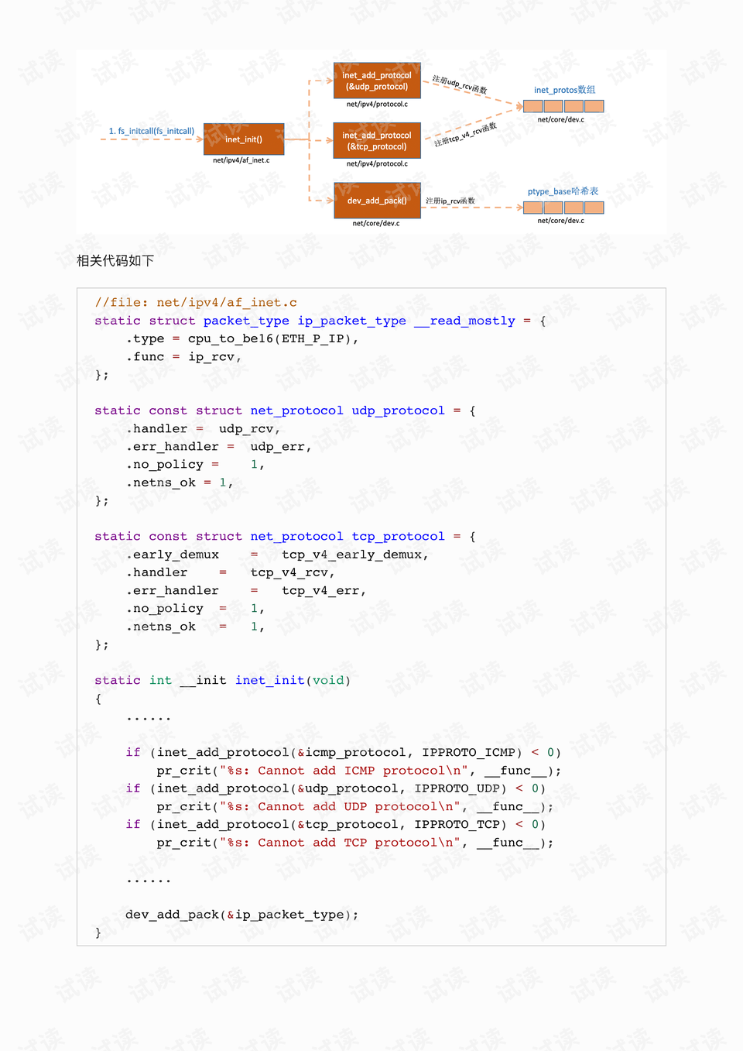Click the "net_protocol tcp_protocol = {" declaration line
The image size is (743, 1051).
click(x=286, y=537)
